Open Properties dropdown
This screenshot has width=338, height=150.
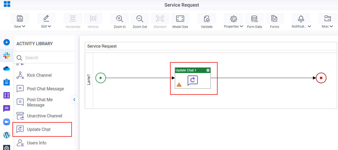(x=233, y=21)
